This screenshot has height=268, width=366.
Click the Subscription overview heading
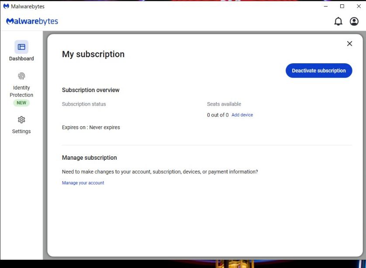pos(90,90)
